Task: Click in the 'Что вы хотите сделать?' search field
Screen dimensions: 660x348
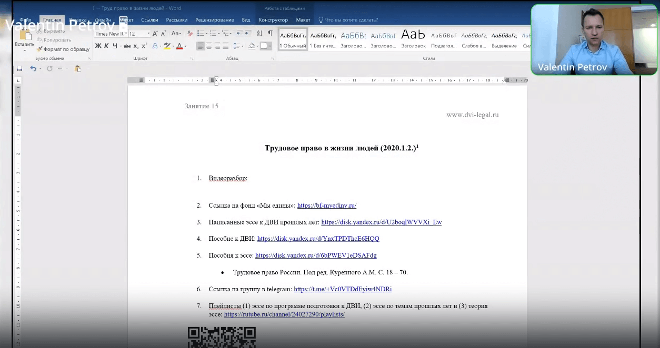Action: click(351, 20)
